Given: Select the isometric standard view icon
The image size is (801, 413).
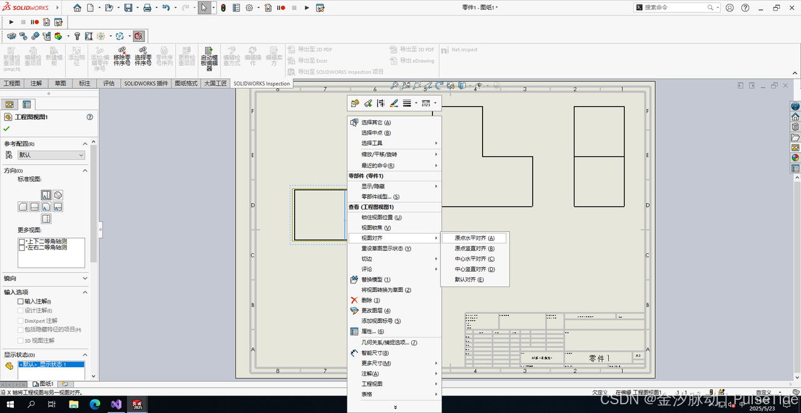Looking at the screenshot, I should point(58,195).
